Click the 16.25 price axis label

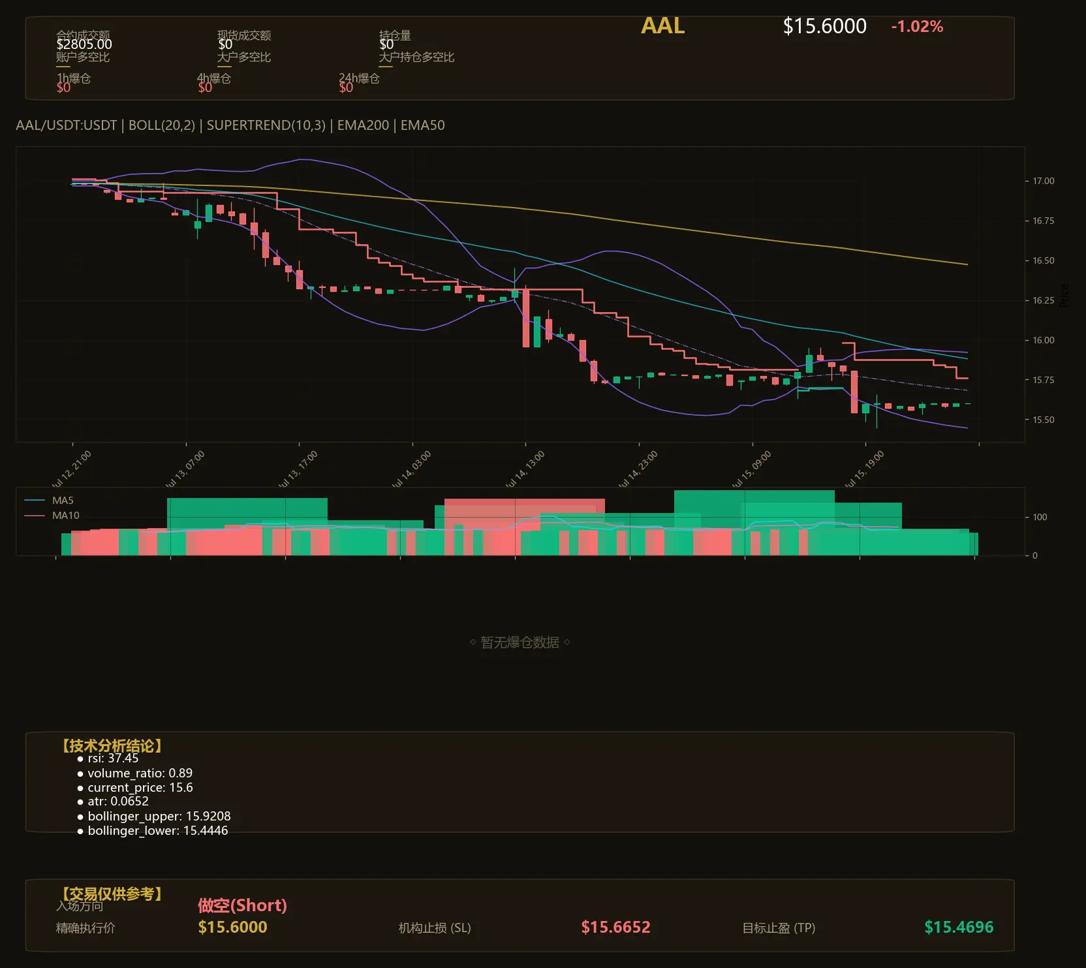click(1043, 300)
